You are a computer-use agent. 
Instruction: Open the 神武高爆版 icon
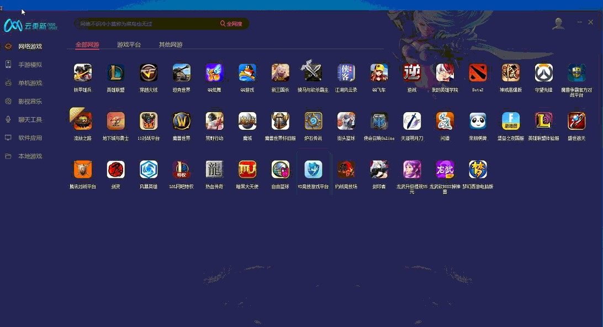pos(511,73)
